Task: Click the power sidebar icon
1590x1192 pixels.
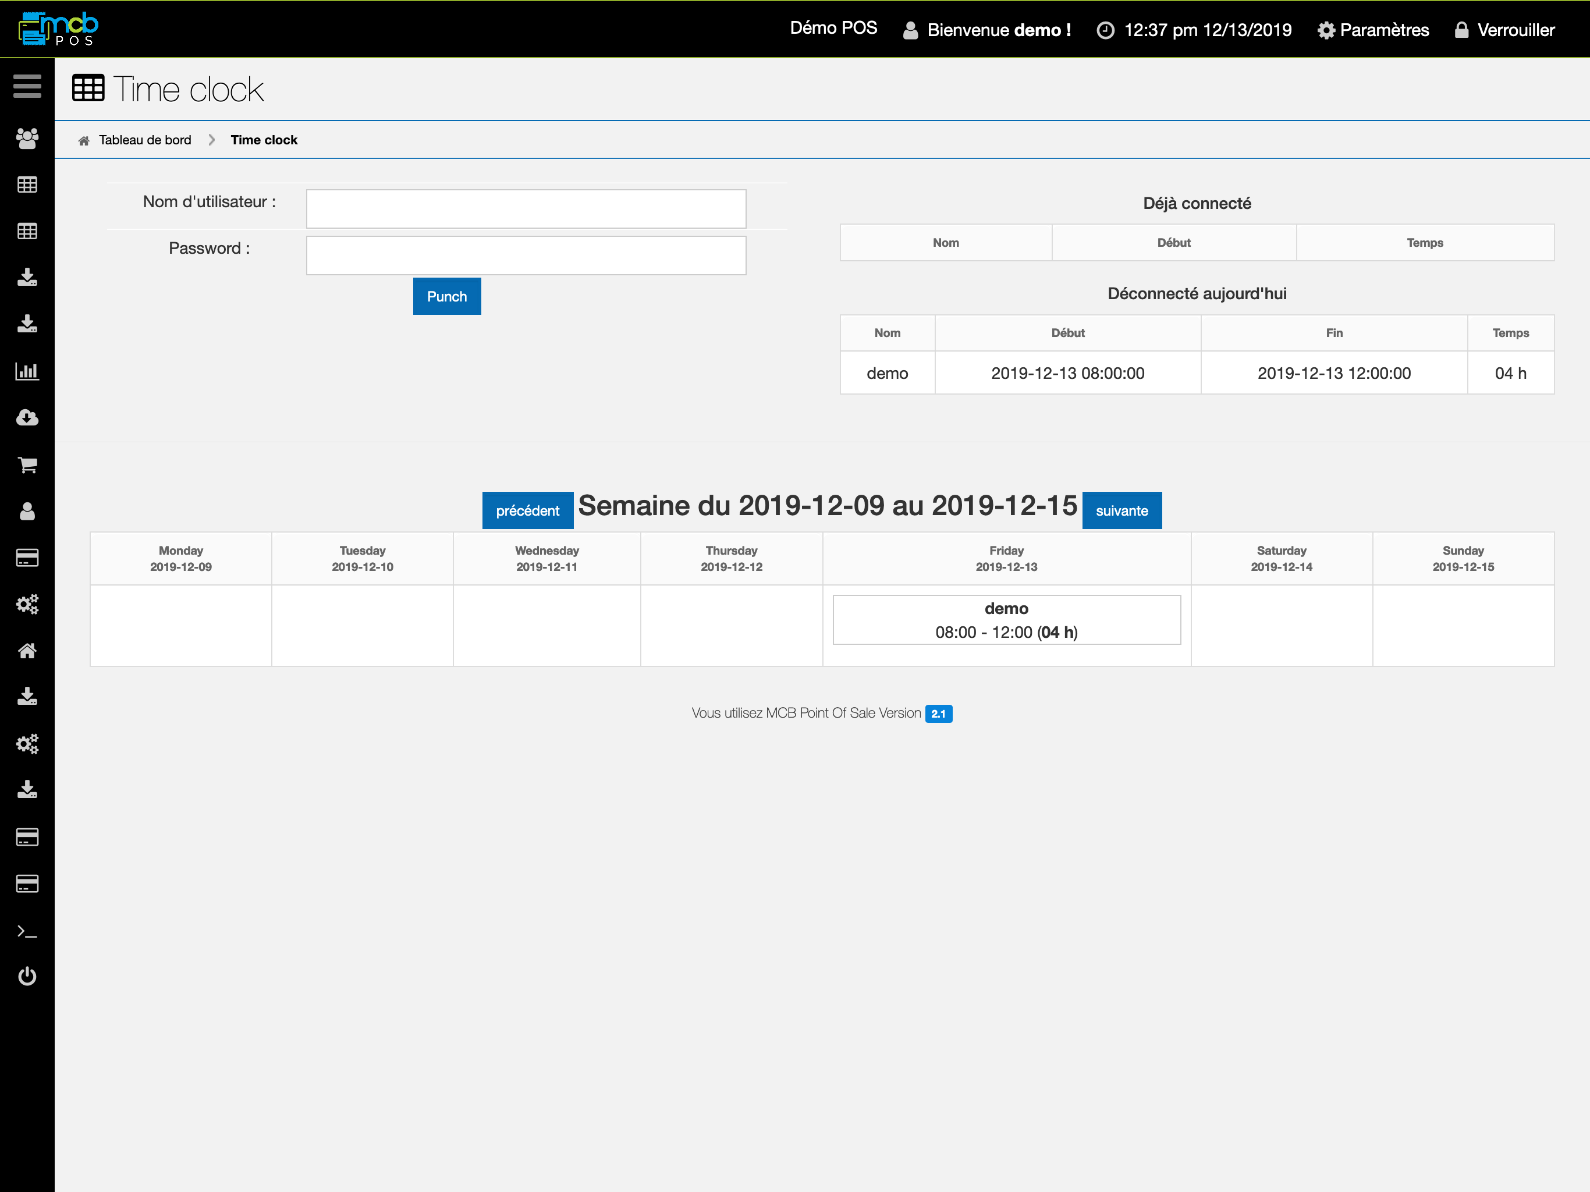Action: 27,976
